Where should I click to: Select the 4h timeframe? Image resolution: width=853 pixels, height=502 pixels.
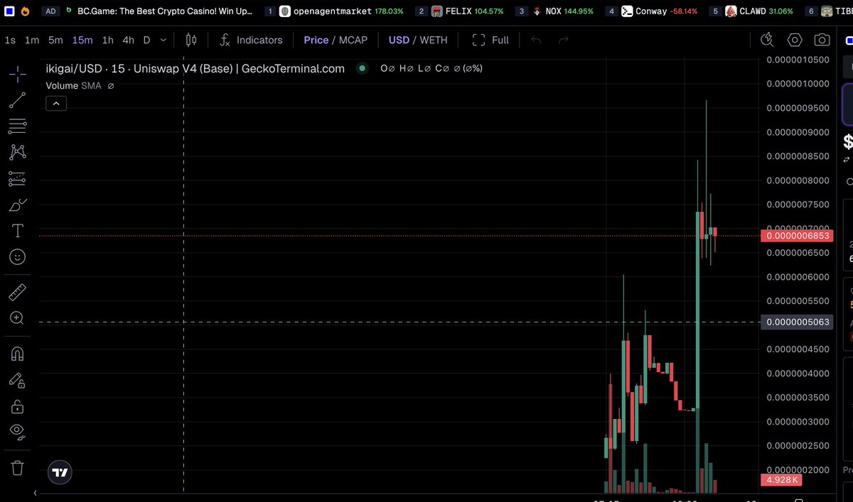coord(128,40)
